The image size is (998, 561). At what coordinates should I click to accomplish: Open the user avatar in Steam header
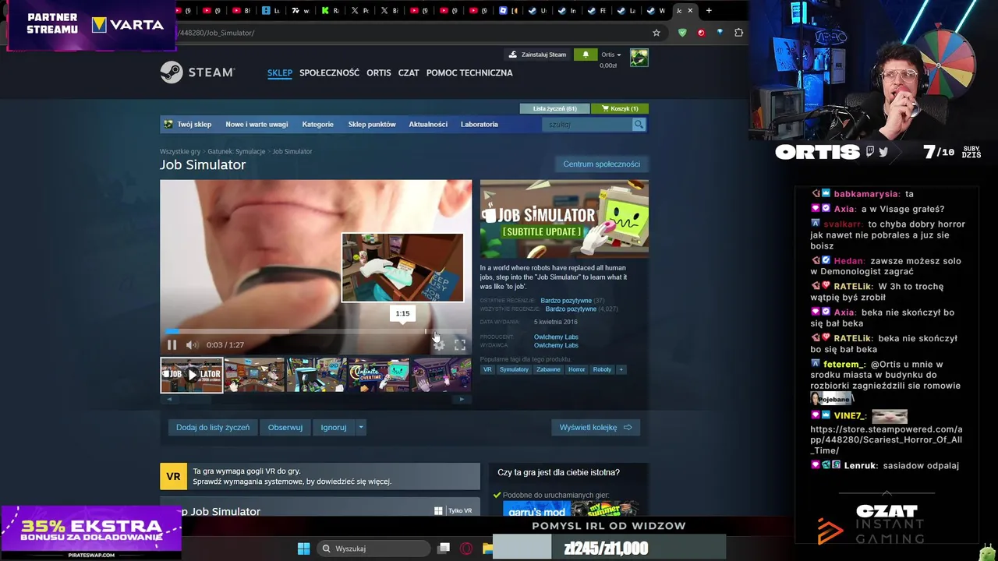click(x=639, y=58)
